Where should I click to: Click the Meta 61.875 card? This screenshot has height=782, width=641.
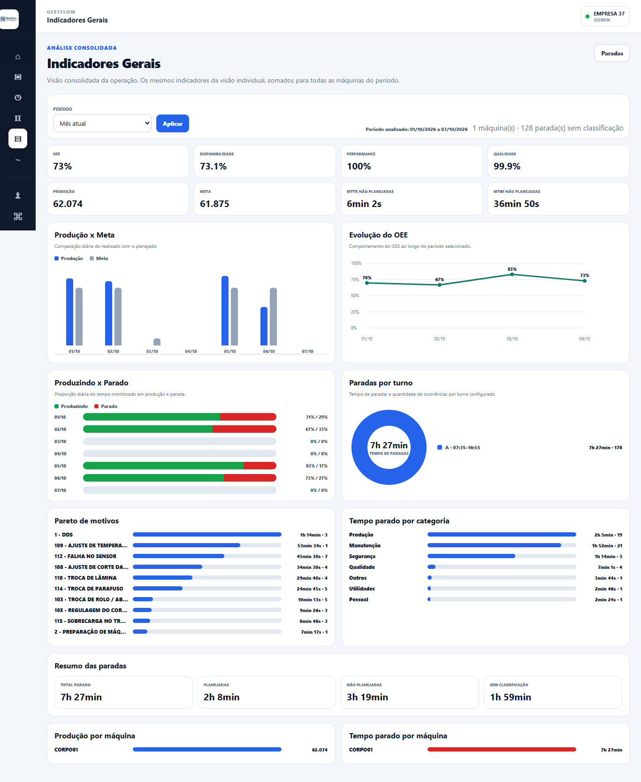pos(265,199)
